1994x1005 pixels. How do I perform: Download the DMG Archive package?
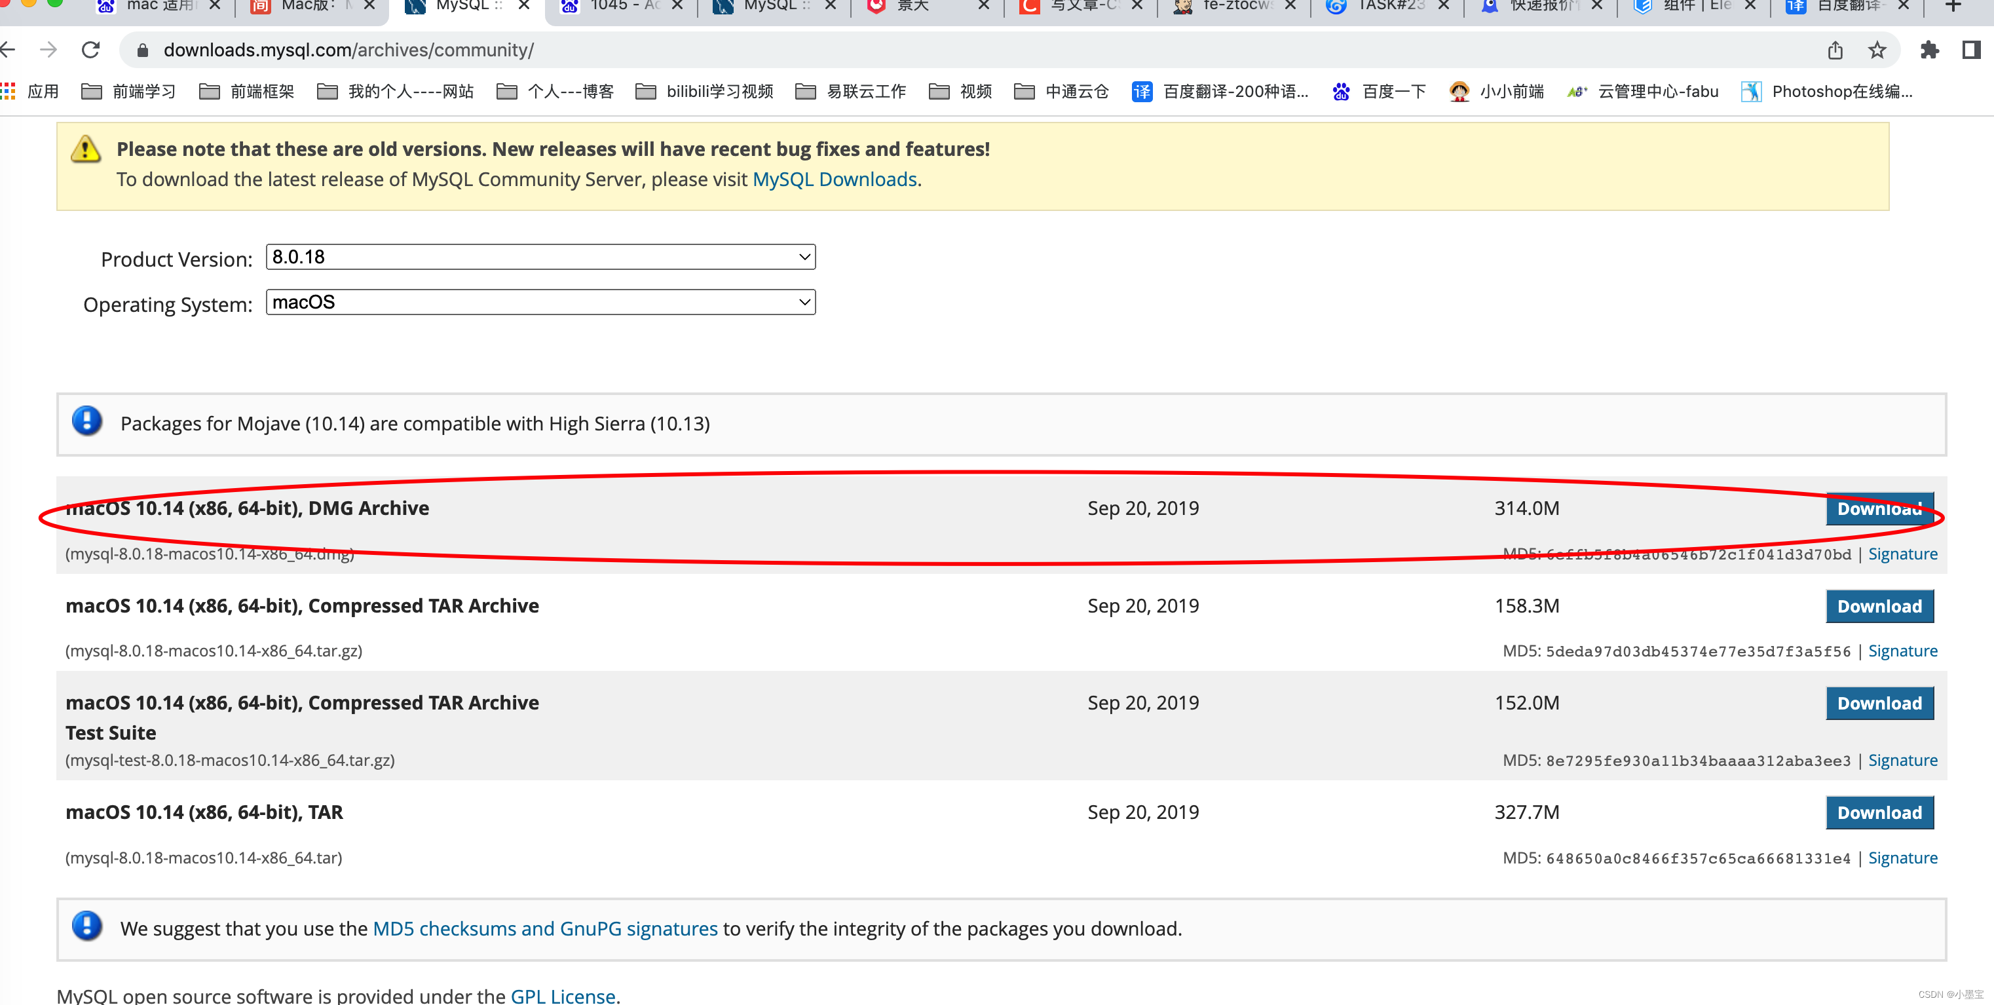[1879, 508]
